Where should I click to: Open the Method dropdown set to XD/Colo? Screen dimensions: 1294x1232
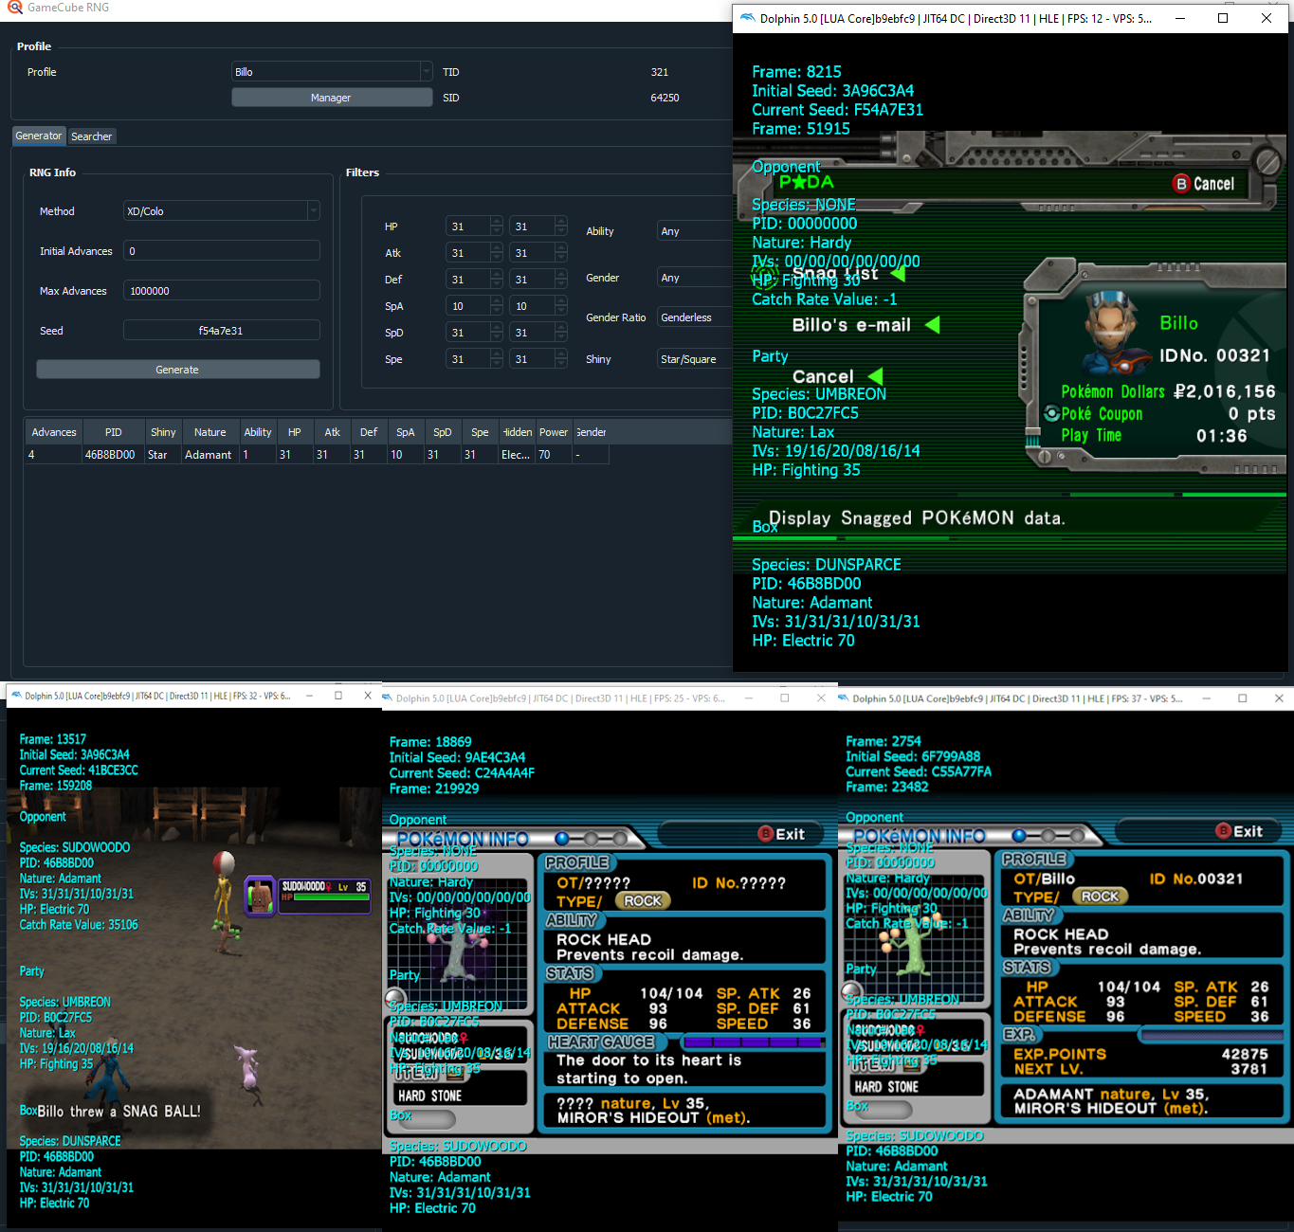coord(221,211)
